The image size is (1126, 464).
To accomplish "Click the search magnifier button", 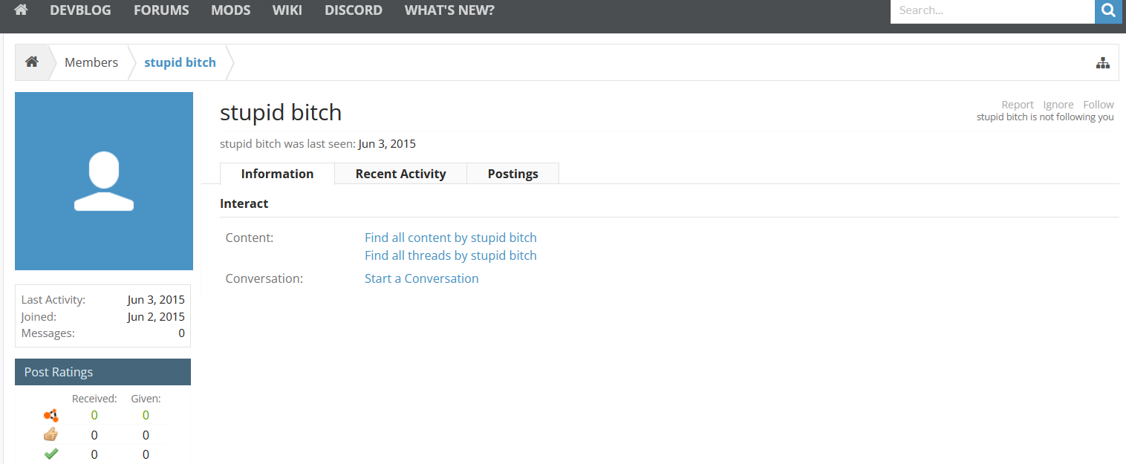I will (1108, 10).
